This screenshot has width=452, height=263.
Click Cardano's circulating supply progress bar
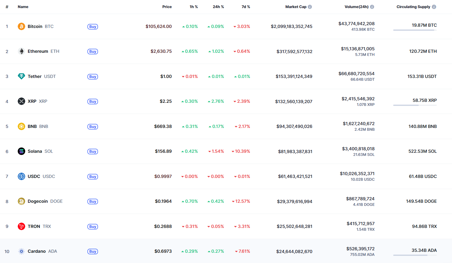tap(415, 255)
